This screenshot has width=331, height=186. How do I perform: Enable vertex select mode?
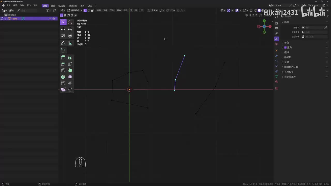(x=85, y=10)
